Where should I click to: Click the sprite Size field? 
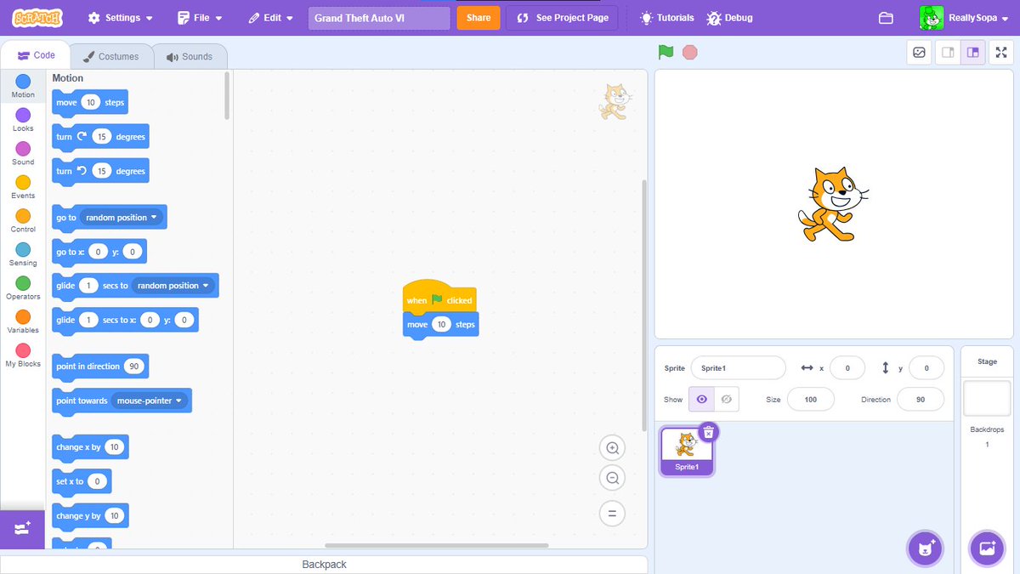click(x=810, y=399)
